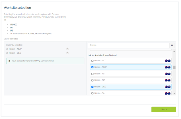Click checked icon beside selected Holcim - QLD

(x=7, y=53)
